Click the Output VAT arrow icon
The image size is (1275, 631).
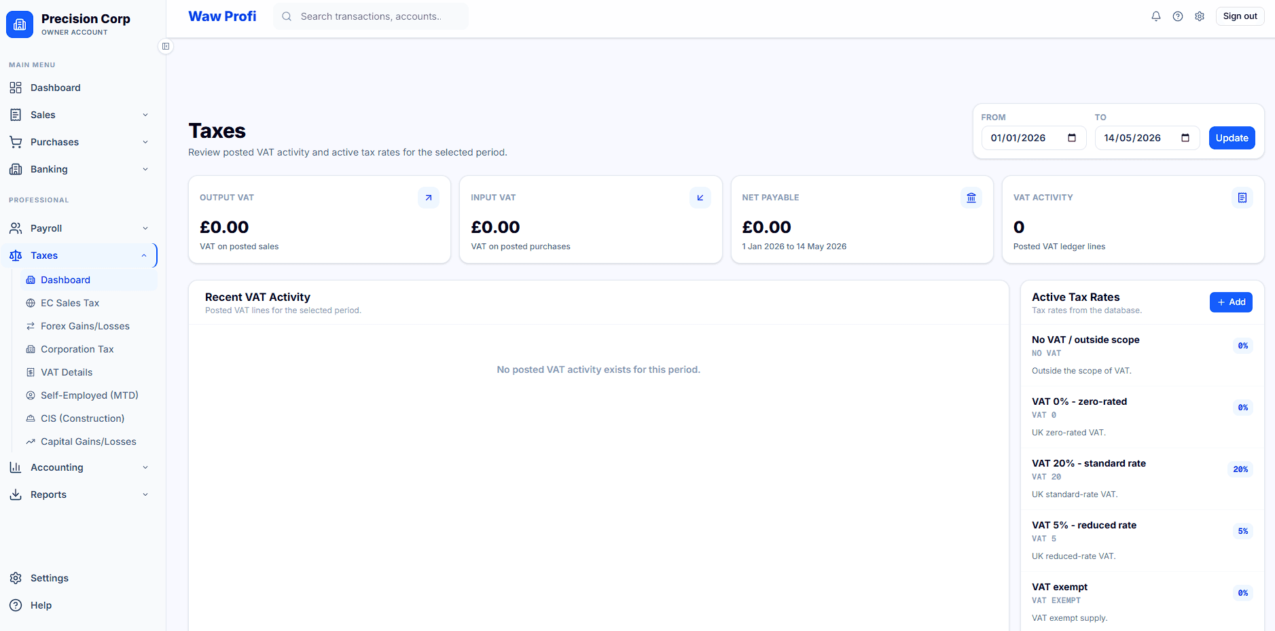(429, 198)
